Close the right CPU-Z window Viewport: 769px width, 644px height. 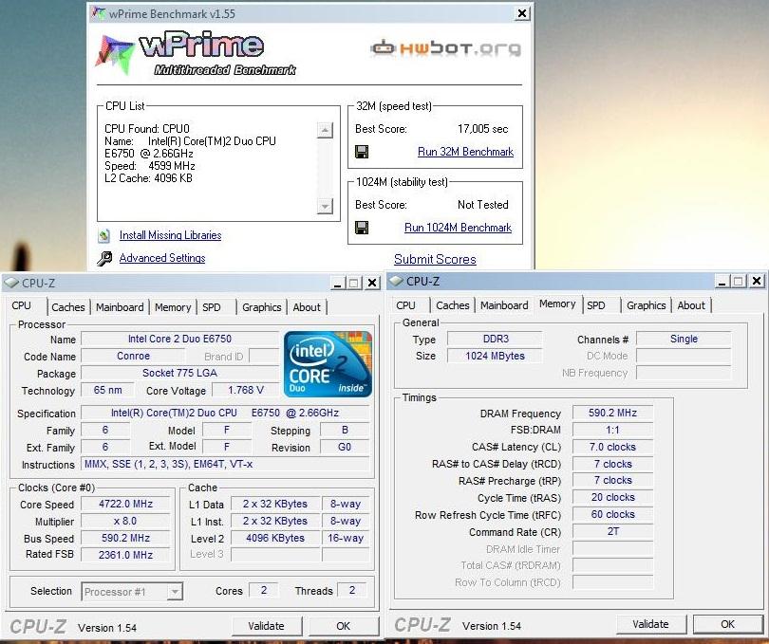pos(757,282)
